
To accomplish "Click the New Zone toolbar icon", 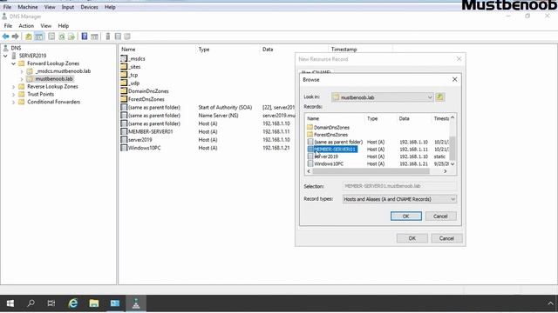I will (118, 37).
